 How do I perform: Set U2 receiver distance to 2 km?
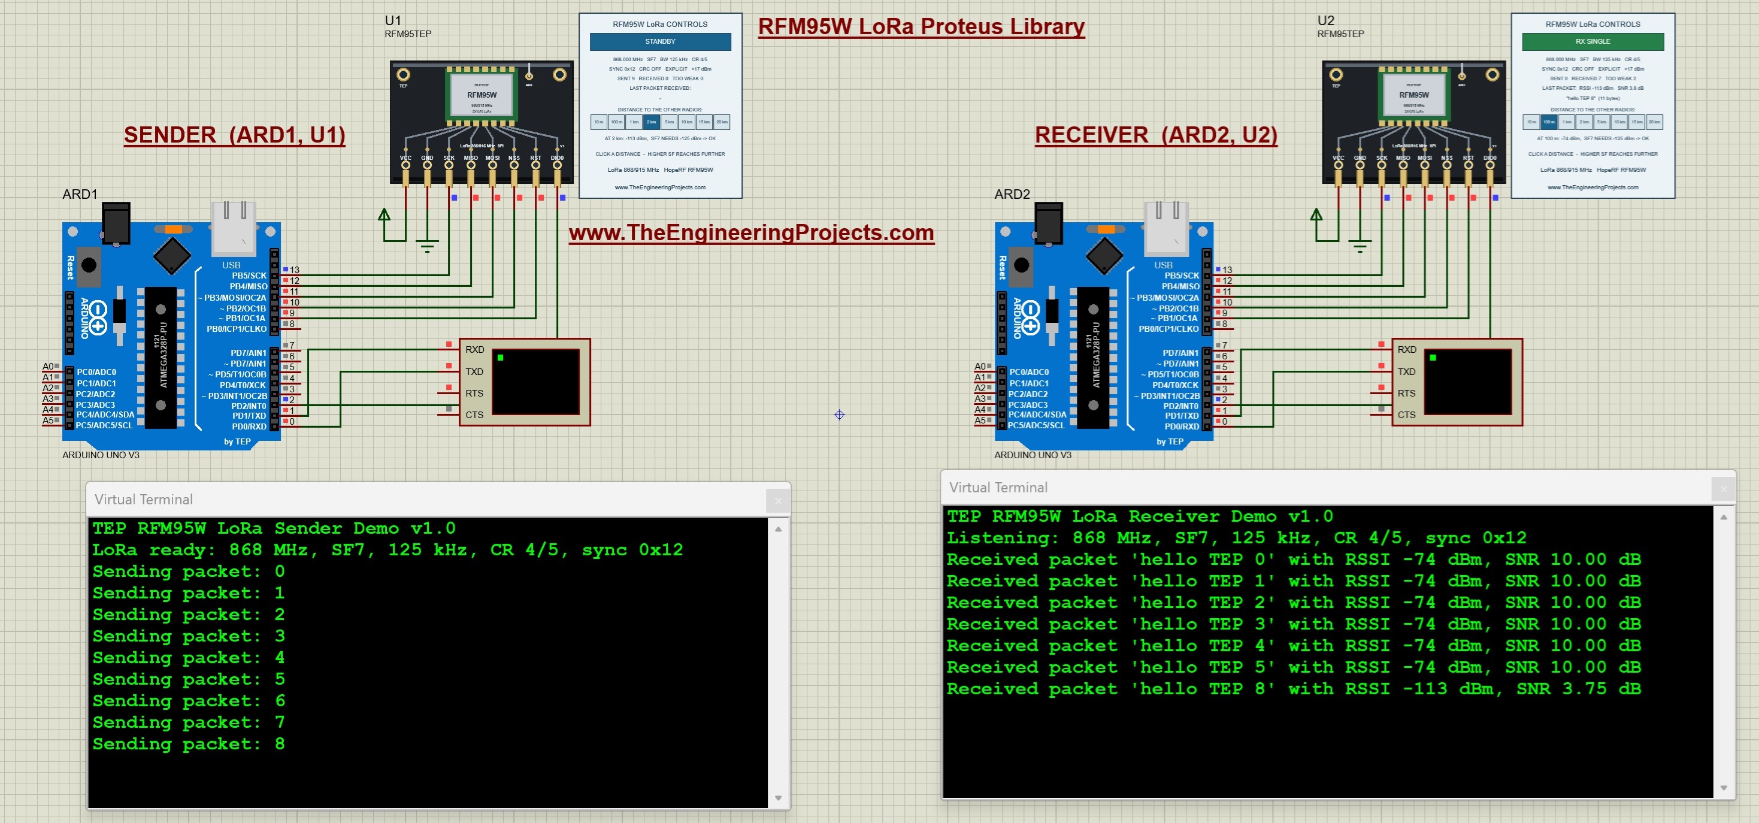(1584, 122)
